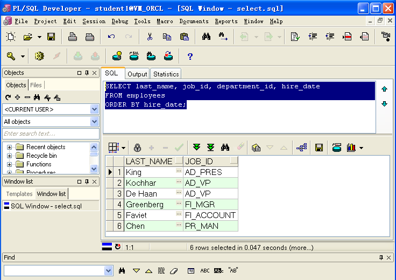396x280 pixels.
Task: Click the Print icon in toolbar
Action: (73, 37)
